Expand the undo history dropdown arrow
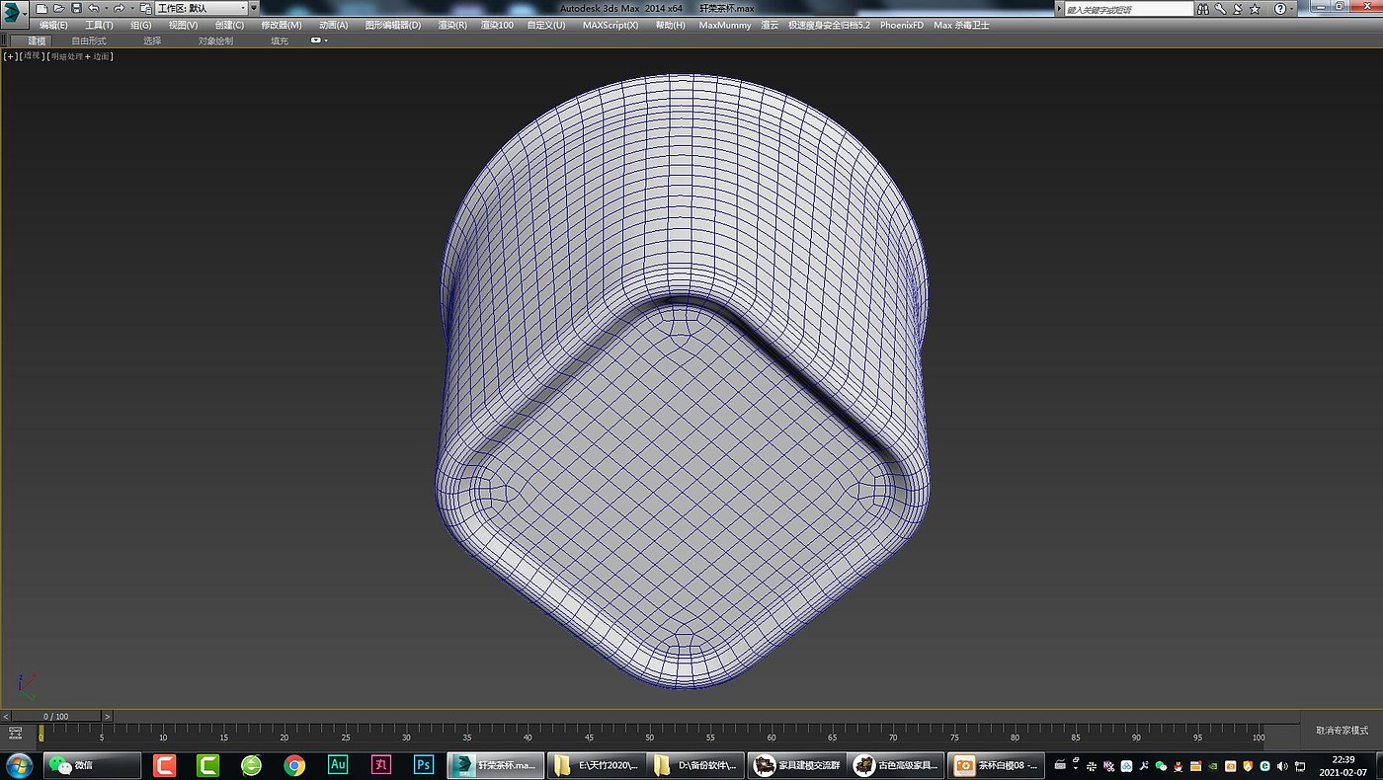The width and height of the screenshot is (1383, 780). click(x=106, y=9)
